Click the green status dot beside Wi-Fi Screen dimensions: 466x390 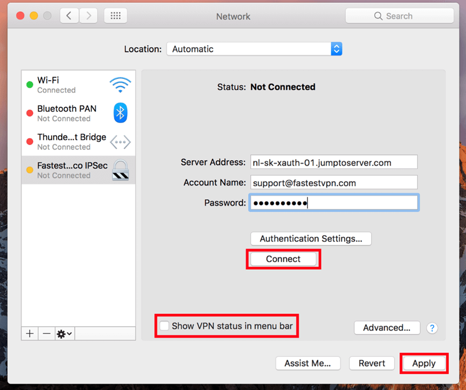pos(30,85)
